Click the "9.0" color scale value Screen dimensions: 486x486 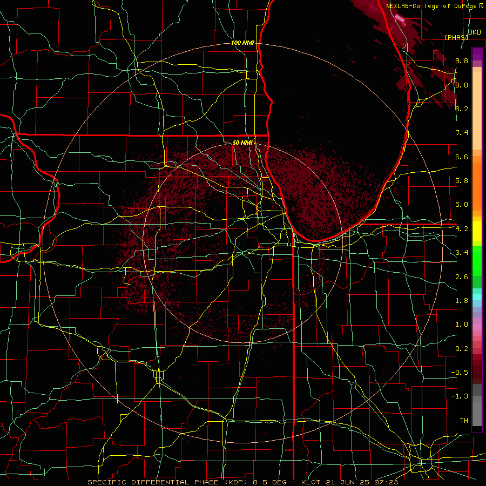click(462, 85)
